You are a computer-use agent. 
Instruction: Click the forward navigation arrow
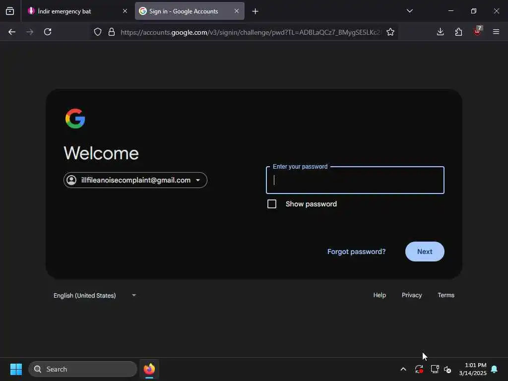pos(29,32)
